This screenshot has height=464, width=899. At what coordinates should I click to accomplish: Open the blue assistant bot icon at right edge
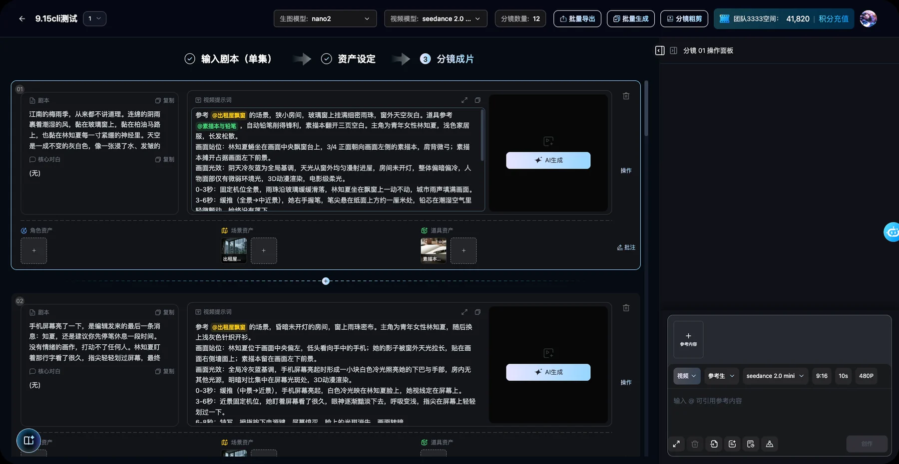click(892, 232)
